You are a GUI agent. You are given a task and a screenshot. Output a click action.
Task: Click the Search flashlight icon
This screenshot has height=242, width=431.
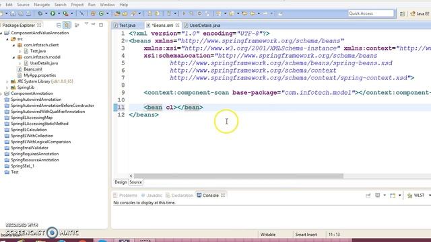133,13
